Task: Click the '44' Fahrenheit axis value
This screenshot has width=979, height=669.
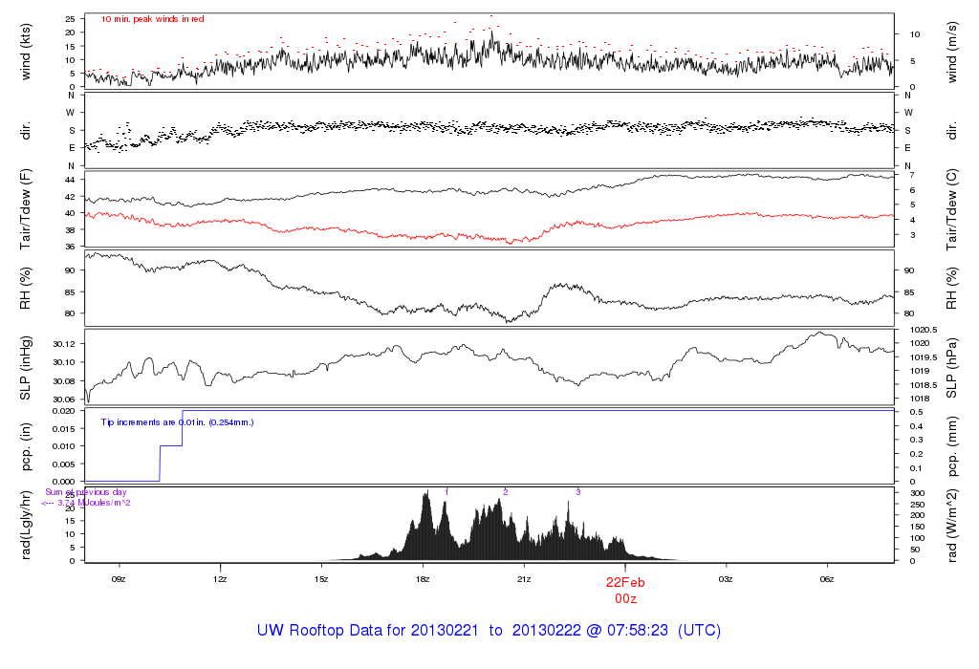Action: [x=71, y=180]
